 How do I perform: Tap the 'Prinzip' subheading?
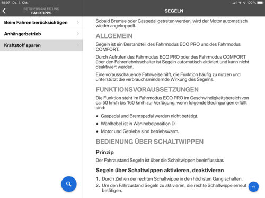[105, 152]
